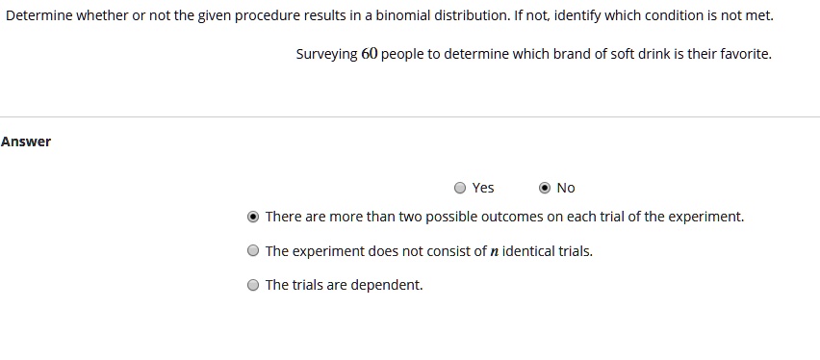The image size is (820, 360).
Task: Click the Answer heading
Action: coord(26,141)
